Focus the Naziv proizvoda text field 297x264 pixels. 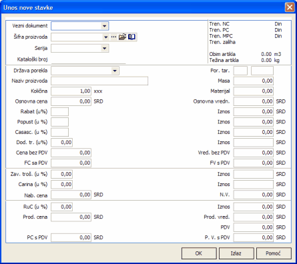click(99, 81)
